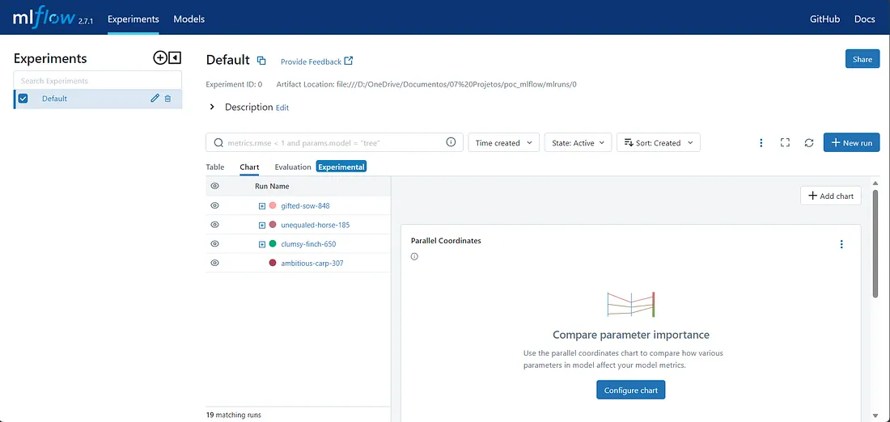Open the clumsy-finch-650 run

coord(308,244)
